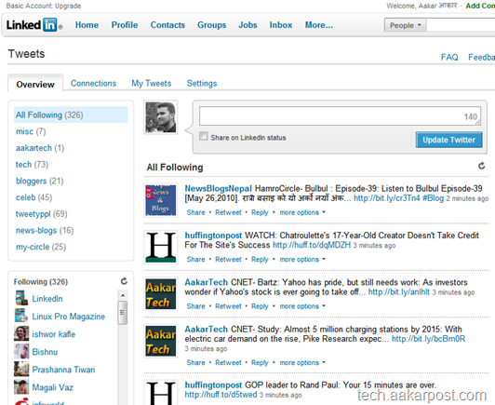Open AakarTech avatar on charging stations tweet
The image size is (495, 405).
point(161,341)
